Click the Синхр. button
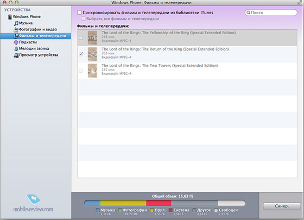The image size is (304, 220). [x=282, y=206]
